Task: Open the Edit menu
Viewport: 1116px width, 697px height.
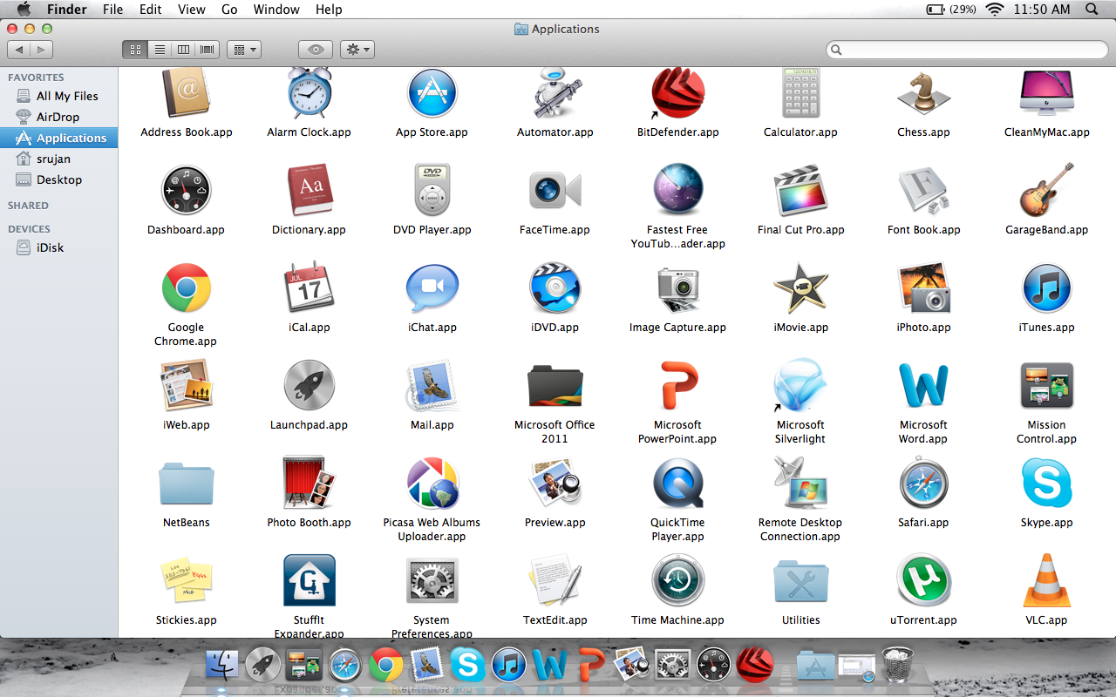Action: pyautogui.click(x=151, y=10)
